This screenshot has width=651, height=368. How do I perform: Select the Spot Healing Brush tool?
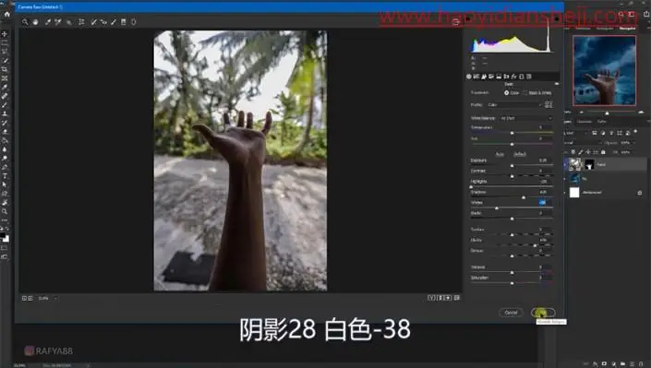pos(5,96)
